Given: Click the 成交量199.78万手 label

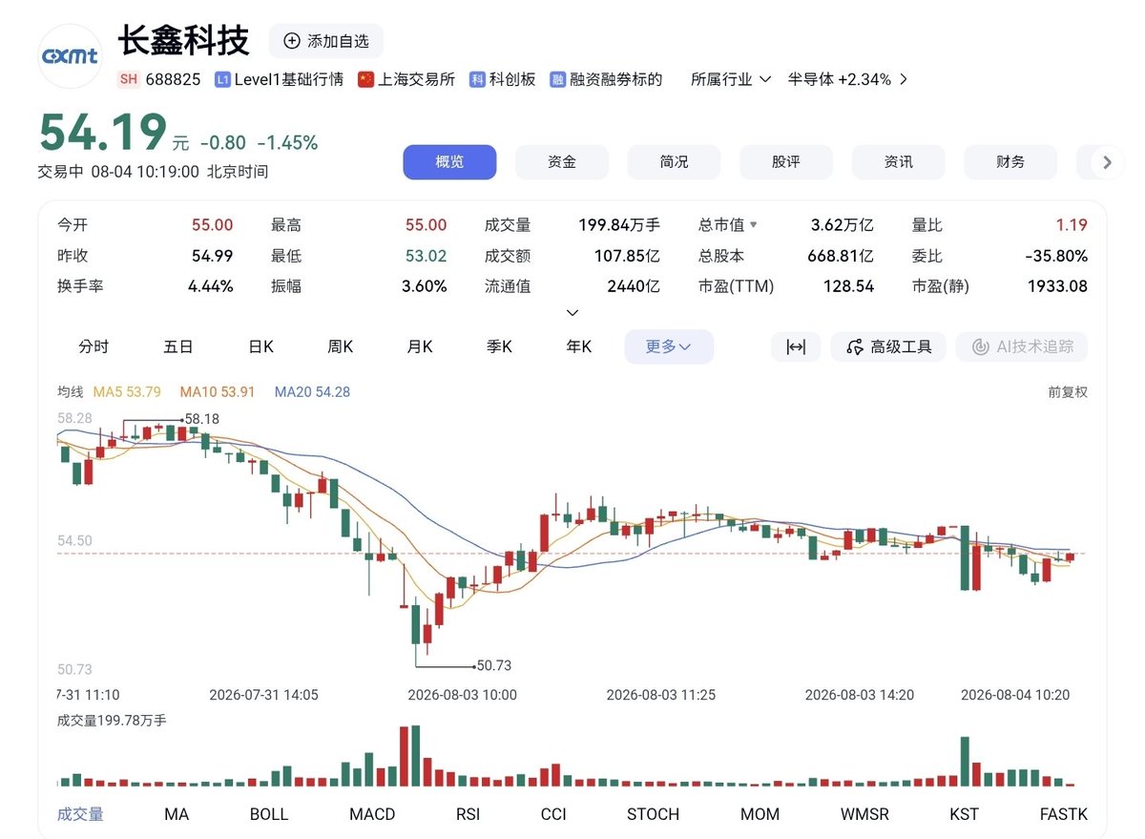Looking at the screenshot, I should (112, 720).
